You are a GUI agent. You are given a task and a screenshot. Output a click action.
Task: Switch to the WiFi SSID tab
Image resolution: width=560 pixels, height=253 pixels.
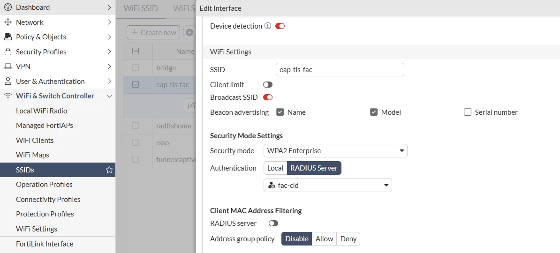(x=141, y=8)
